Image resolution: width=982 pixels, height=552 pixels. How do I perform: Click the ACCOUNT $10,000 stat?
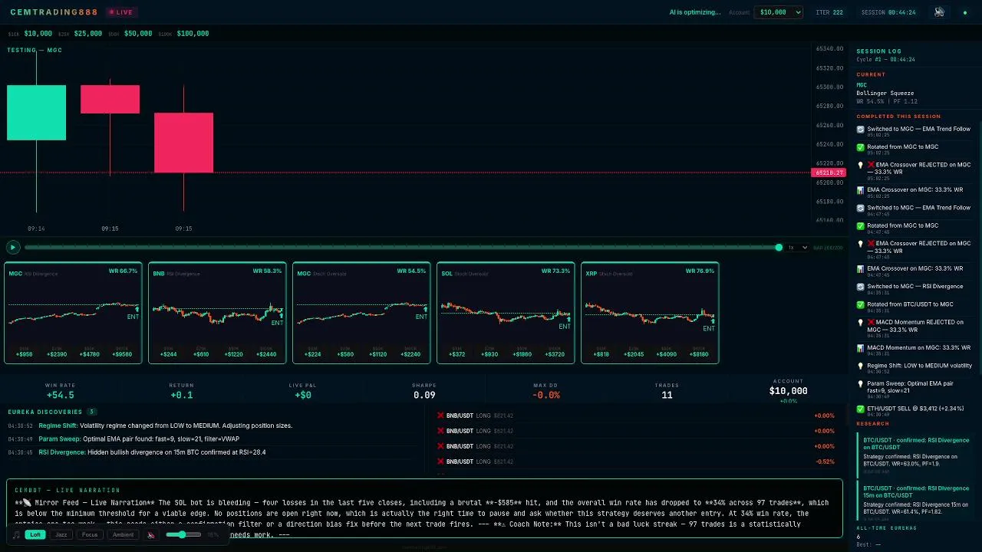point(788,389)
